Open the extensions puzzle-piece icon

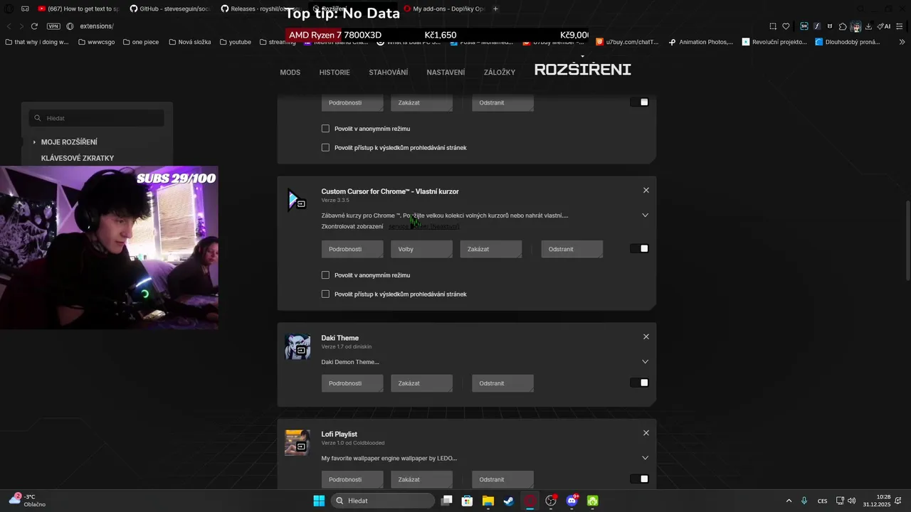tap(843, 26)
